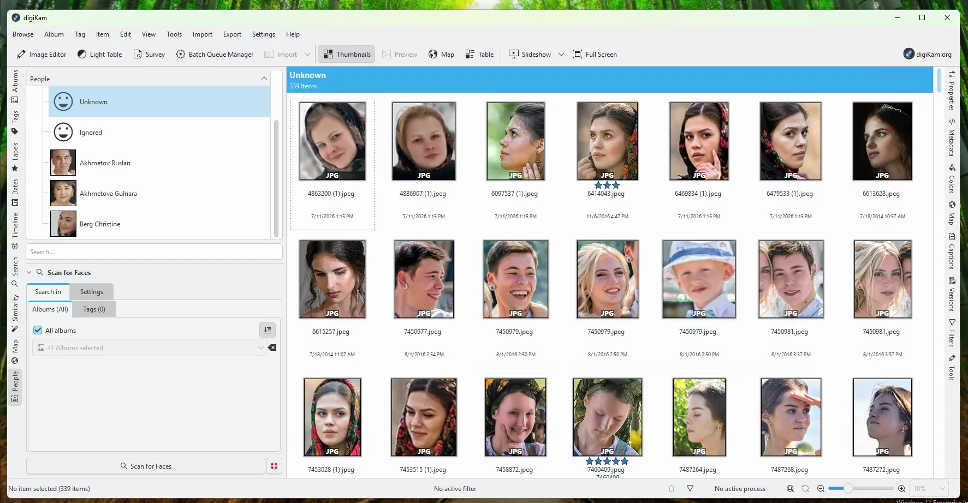Switch to Table view
Viewport: 968px width, 503px height.
[479, 54]
